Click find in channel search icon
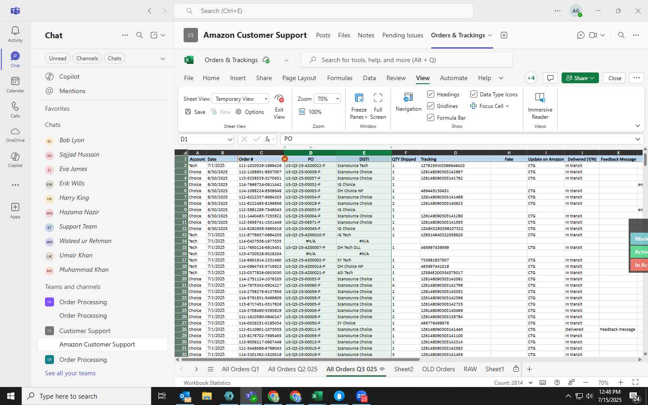The width and height of the screenshot is (648, 405). 621,35
